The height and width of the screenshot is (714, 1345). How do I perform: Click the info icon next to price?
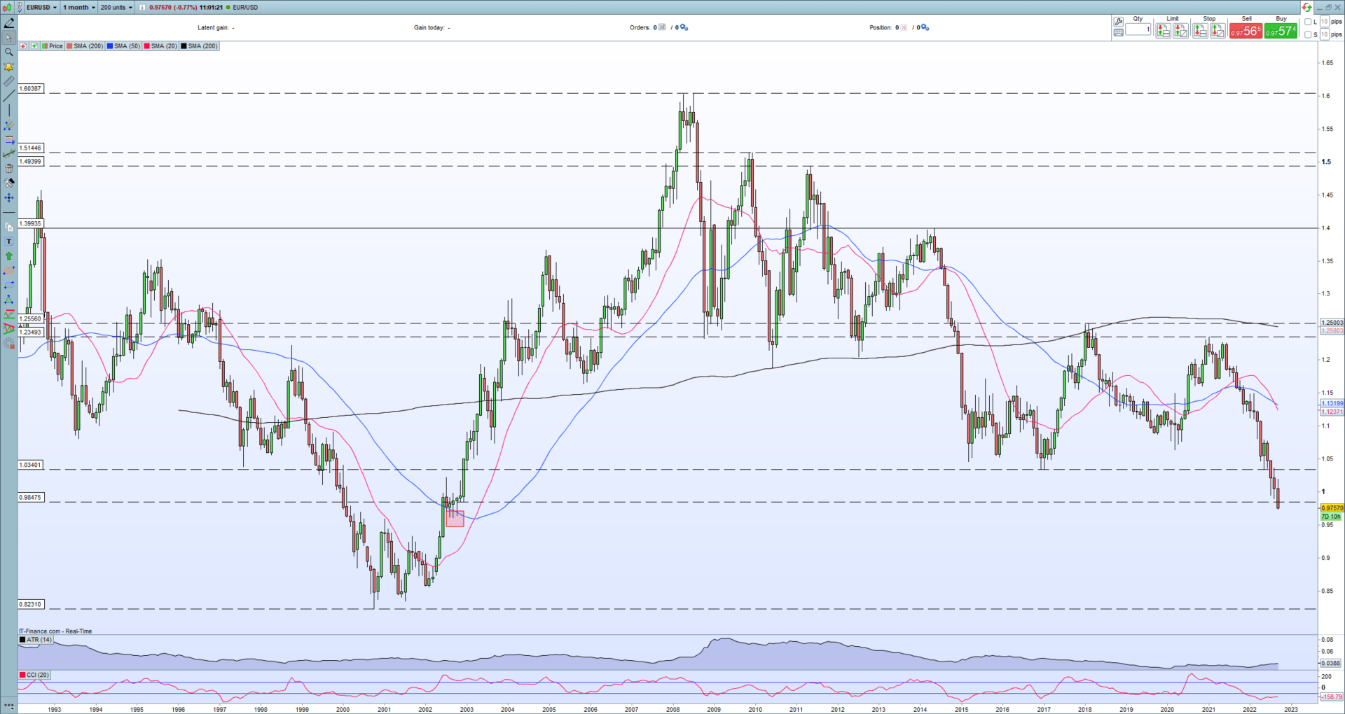coord(142,7)
